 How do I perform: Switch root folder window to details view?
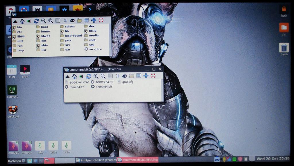58,21
